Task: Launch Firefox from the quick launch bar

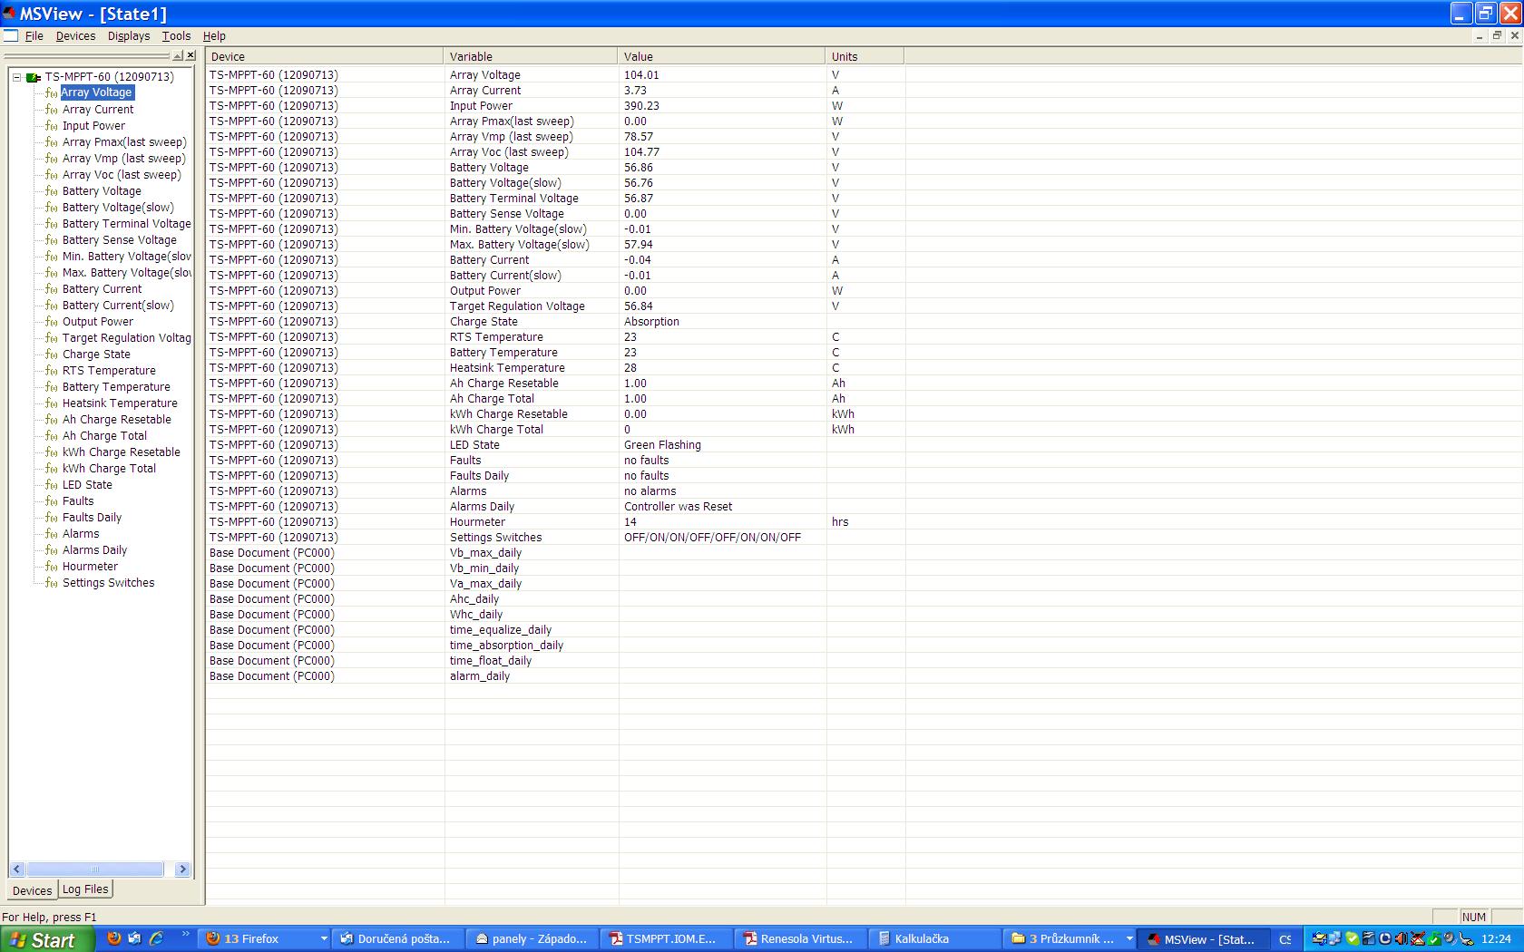Action: 114,938
